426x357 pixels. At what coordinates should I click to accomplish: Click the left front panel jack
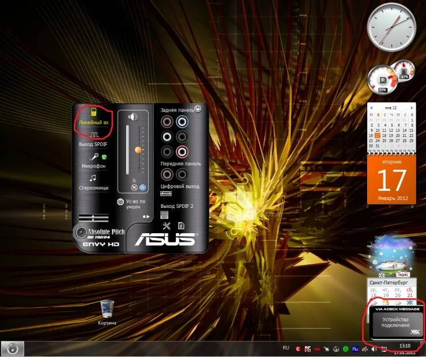167,174
